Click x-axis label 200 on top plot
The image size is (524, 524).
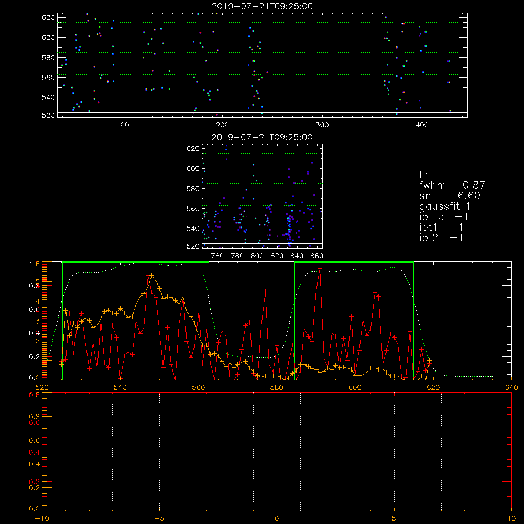point(222,125)
